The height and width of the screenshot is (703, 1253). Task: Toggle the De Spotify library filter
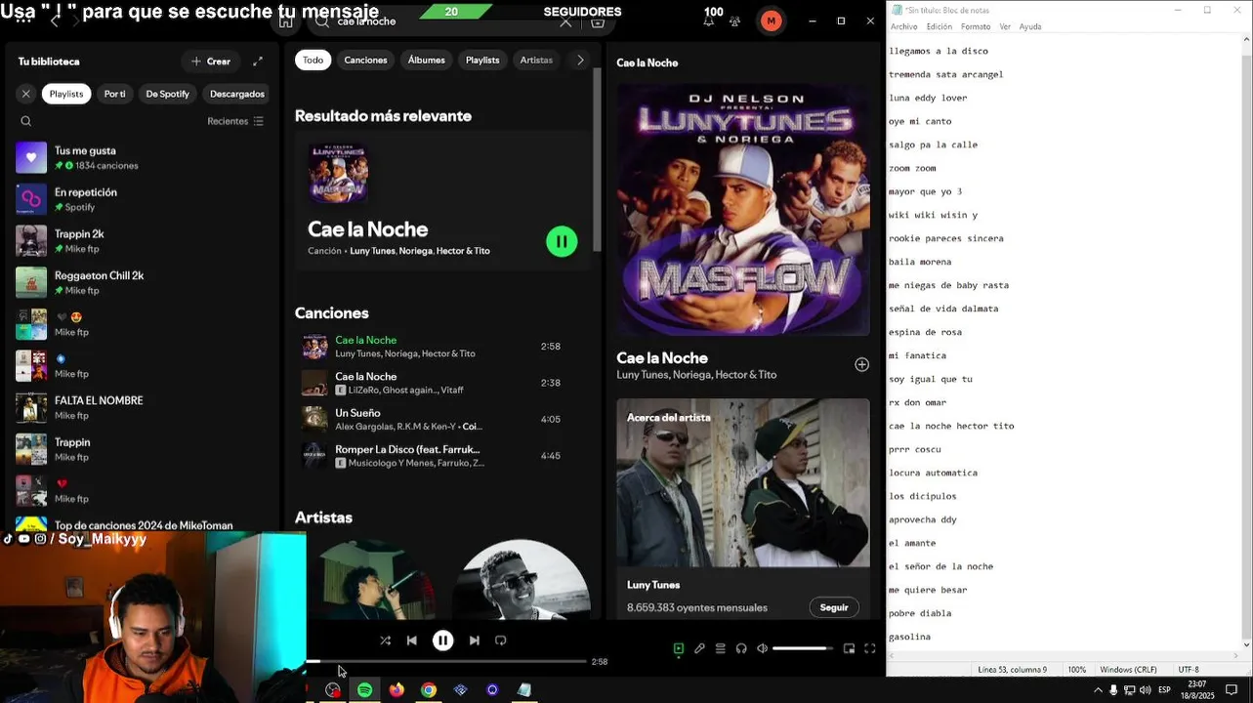coord(168,94)
